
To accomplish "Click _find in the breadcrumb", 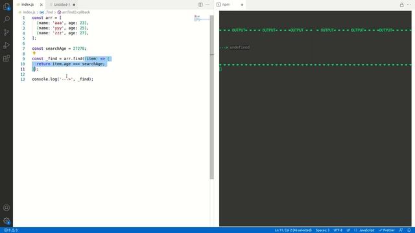I will pos(49,12).
